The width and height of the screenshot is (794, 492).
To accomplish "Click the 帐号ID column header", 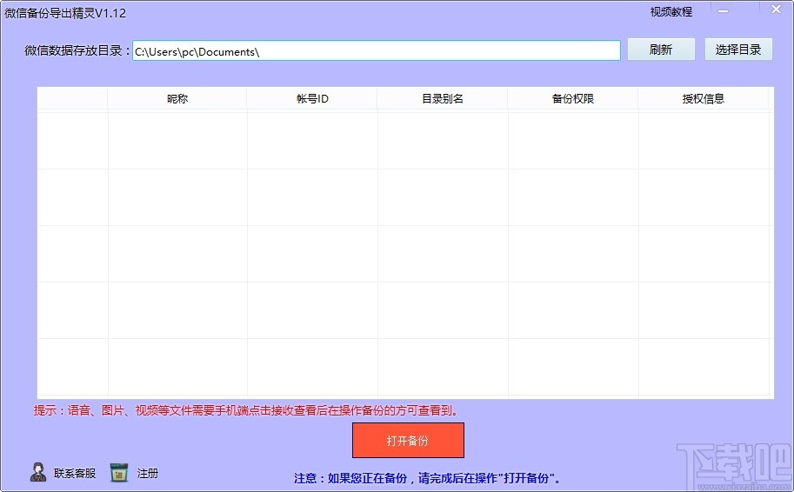I will click(x=312, y=99).
